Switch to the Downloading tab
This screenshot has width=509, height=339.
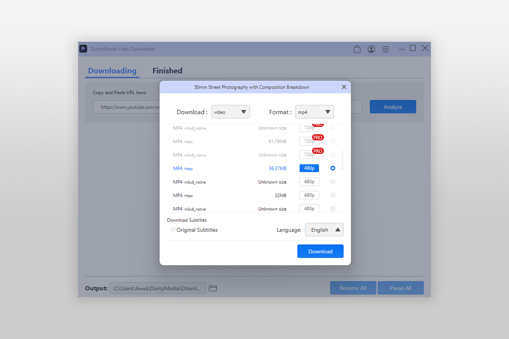point(112,71)
